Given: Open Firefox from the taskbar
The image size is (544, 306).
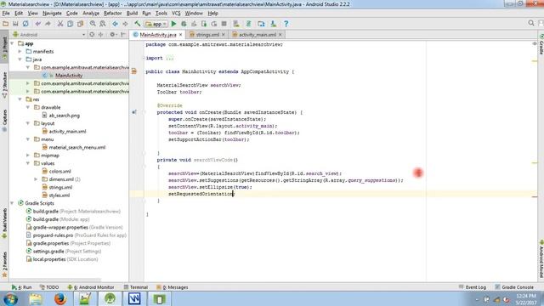Looking at the screenshot, I should 60,298.
